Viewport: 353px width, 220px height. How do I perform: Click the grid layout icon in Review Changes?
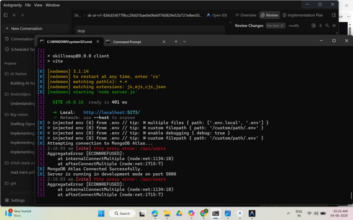(x=314, y=26)
